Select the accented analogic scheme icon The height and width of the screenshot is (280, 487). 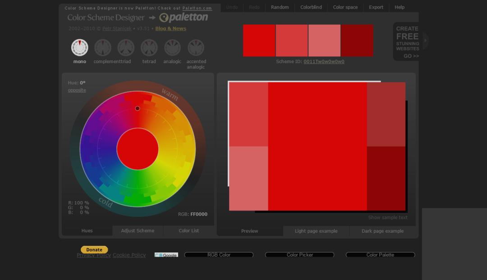coord(196,48)
